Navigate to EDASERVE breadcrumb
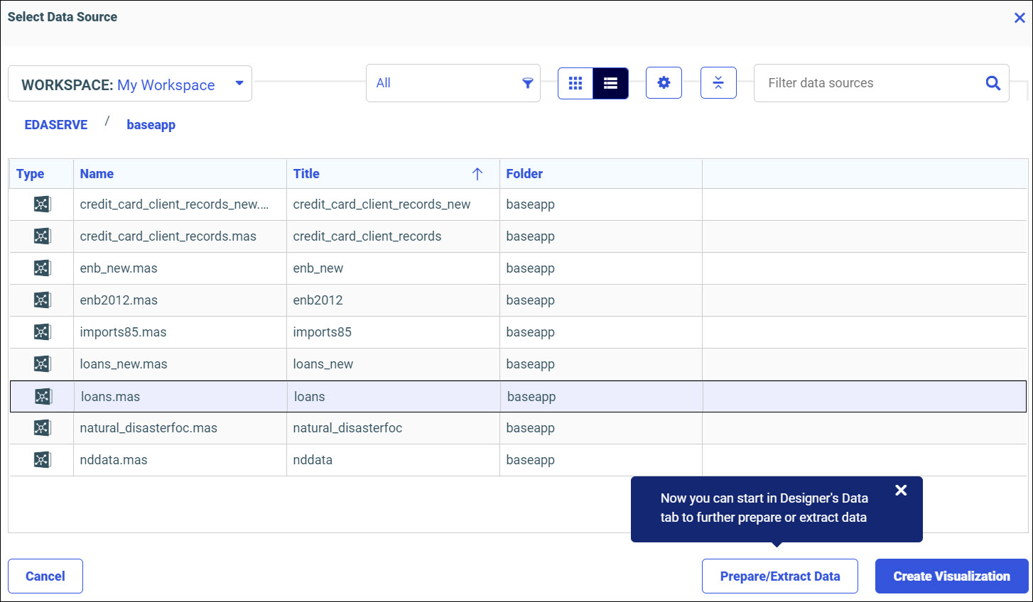Image resolution: width=1033 pixels, height=602 pixels. click(x=56, y=125)
